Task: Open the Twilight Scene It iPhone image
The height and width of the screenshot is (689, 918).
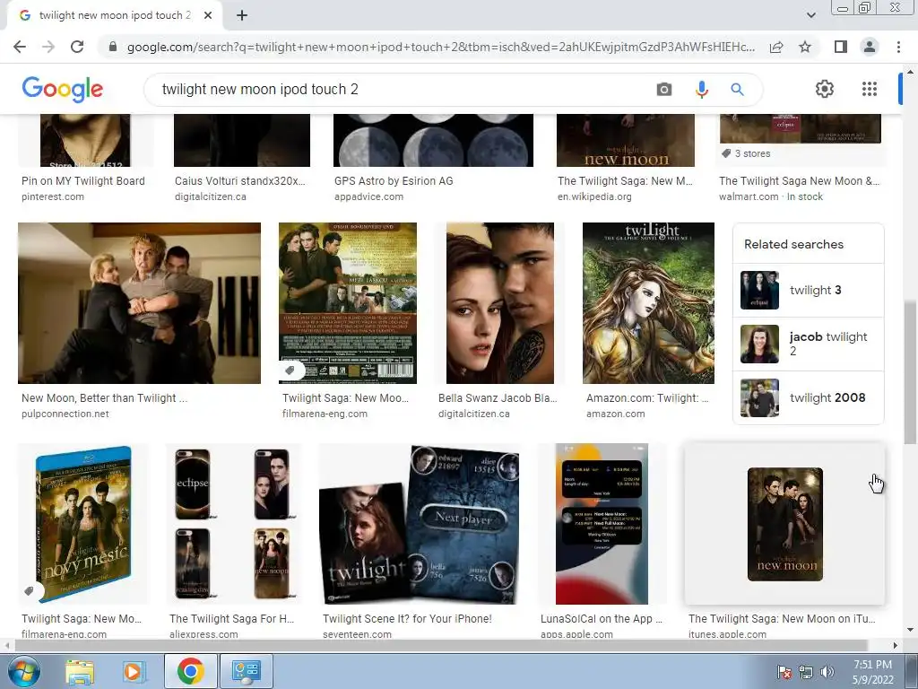Action: (x=420, y=524)
